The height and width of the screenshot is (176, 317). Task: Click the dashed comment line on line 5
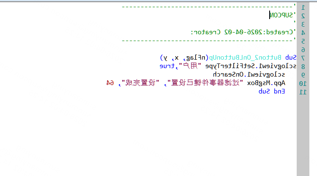tap(209, 41)
